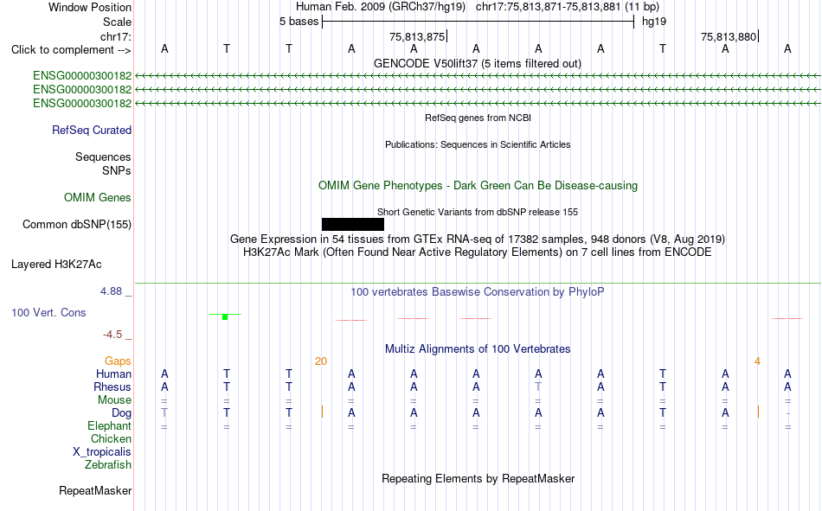
Task: Click the RepeatMasker track label
Action: coord(95,490)
